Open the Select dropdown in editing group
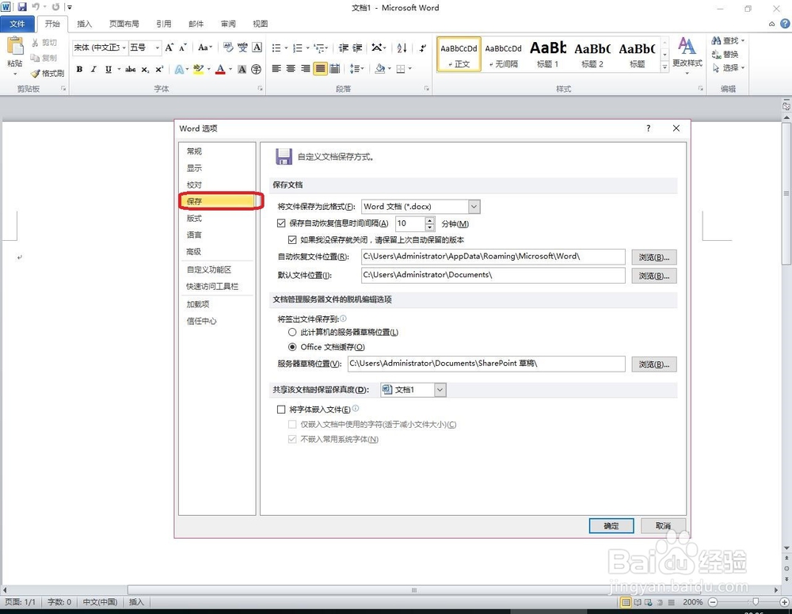 pyautogui.click(x=729, y=67)
